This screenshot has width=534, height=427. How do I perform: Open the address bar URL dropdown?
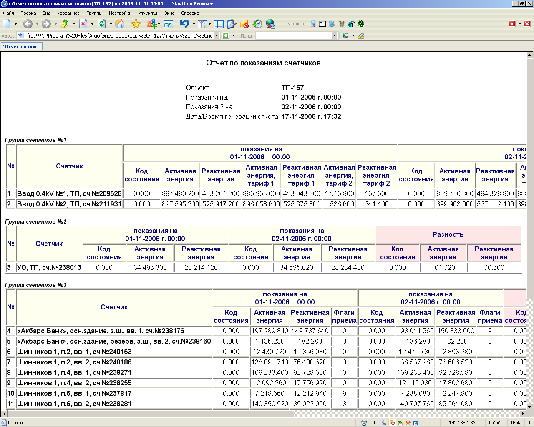[217, 35]
